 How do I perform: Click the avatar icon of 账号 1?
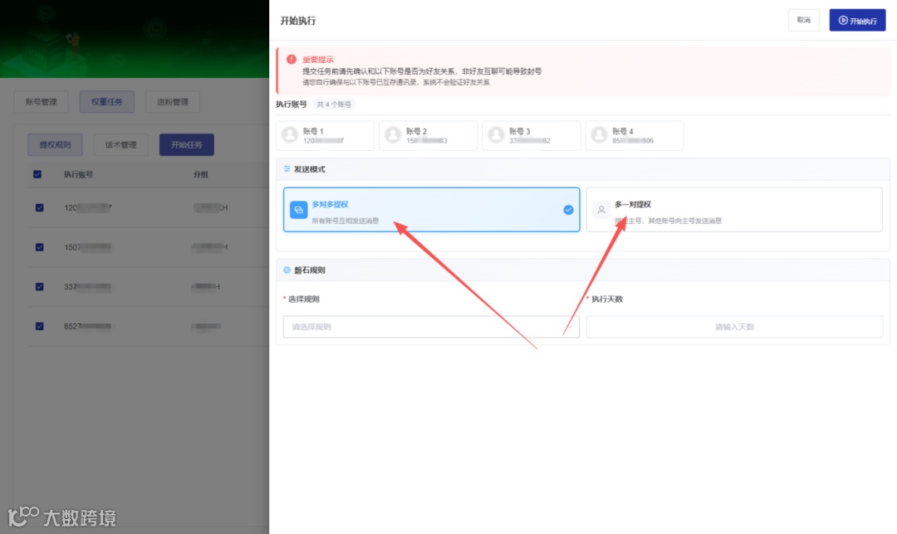[x=290, y=135]
